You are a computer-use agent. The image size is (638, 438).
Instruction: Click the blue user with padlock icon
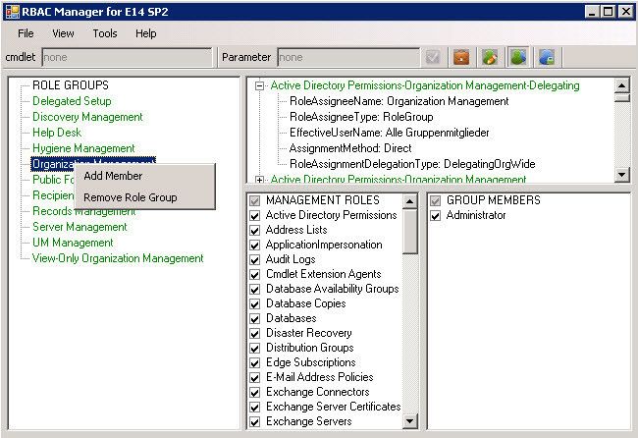tap(547, 57)
